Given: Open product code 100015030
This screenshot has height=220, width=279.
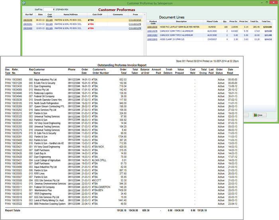Looking at the screenshot, I should click(x=152, y=27).
